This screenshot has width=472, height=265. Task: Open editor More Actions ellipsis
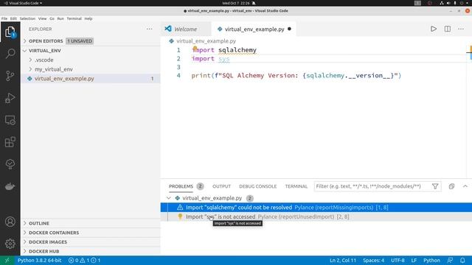(461, 29)
